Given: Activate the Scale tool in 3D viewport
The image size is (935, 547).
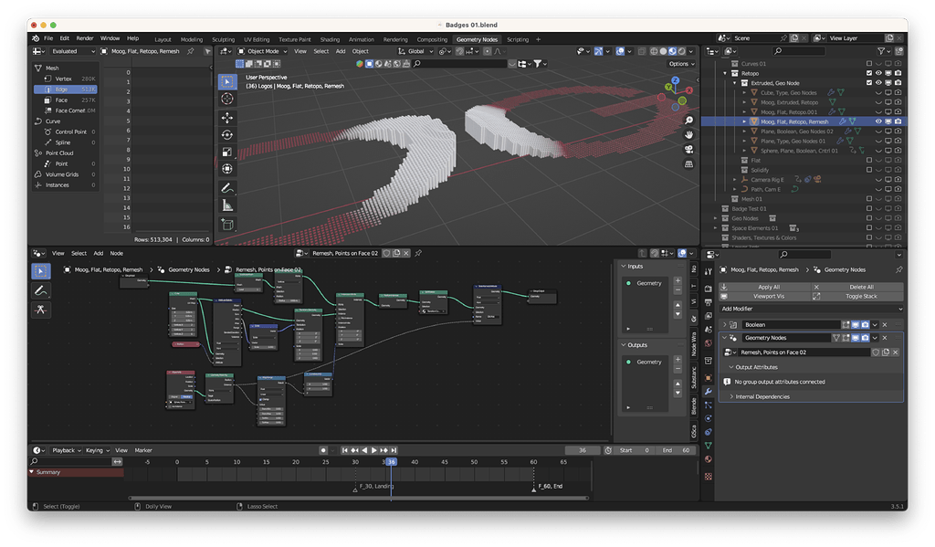Looking at the screenshot, I should tap(227, 153).
